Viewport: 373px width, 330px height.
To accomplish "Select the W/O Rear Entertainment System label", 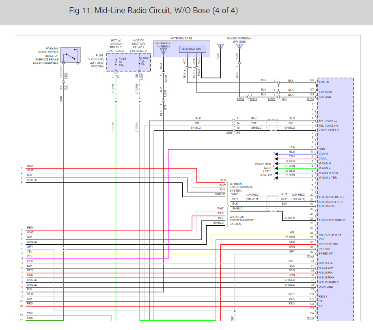I will click(241, 220).
